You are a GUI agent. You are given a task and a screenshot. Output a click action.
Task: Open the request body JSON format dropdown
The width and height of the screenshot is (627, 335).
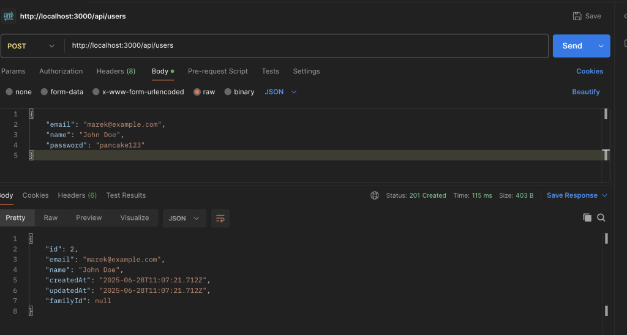tap(280, 92)
